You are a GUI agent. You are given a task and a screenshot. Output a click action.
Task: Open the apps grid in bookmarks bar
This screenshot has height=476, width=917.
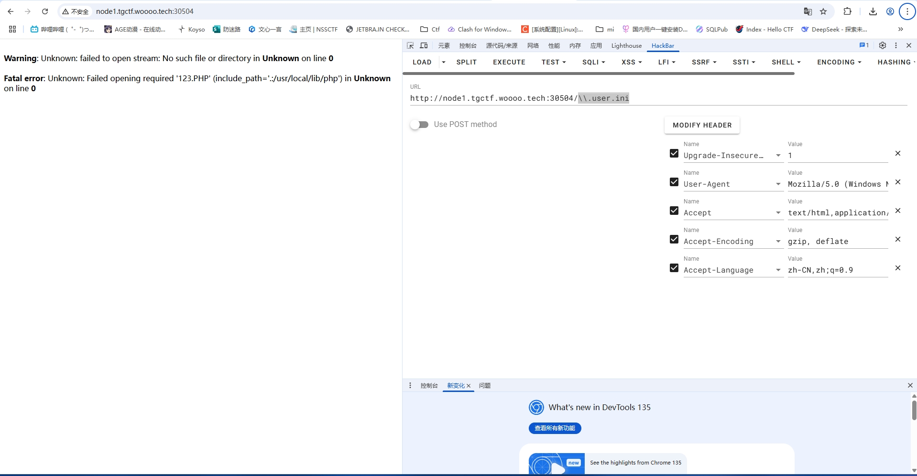[12, 29]
